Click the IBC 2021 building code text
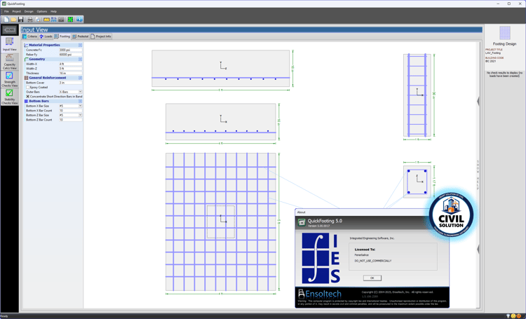This screenshot has width=526, height=319. coord(490,61)
